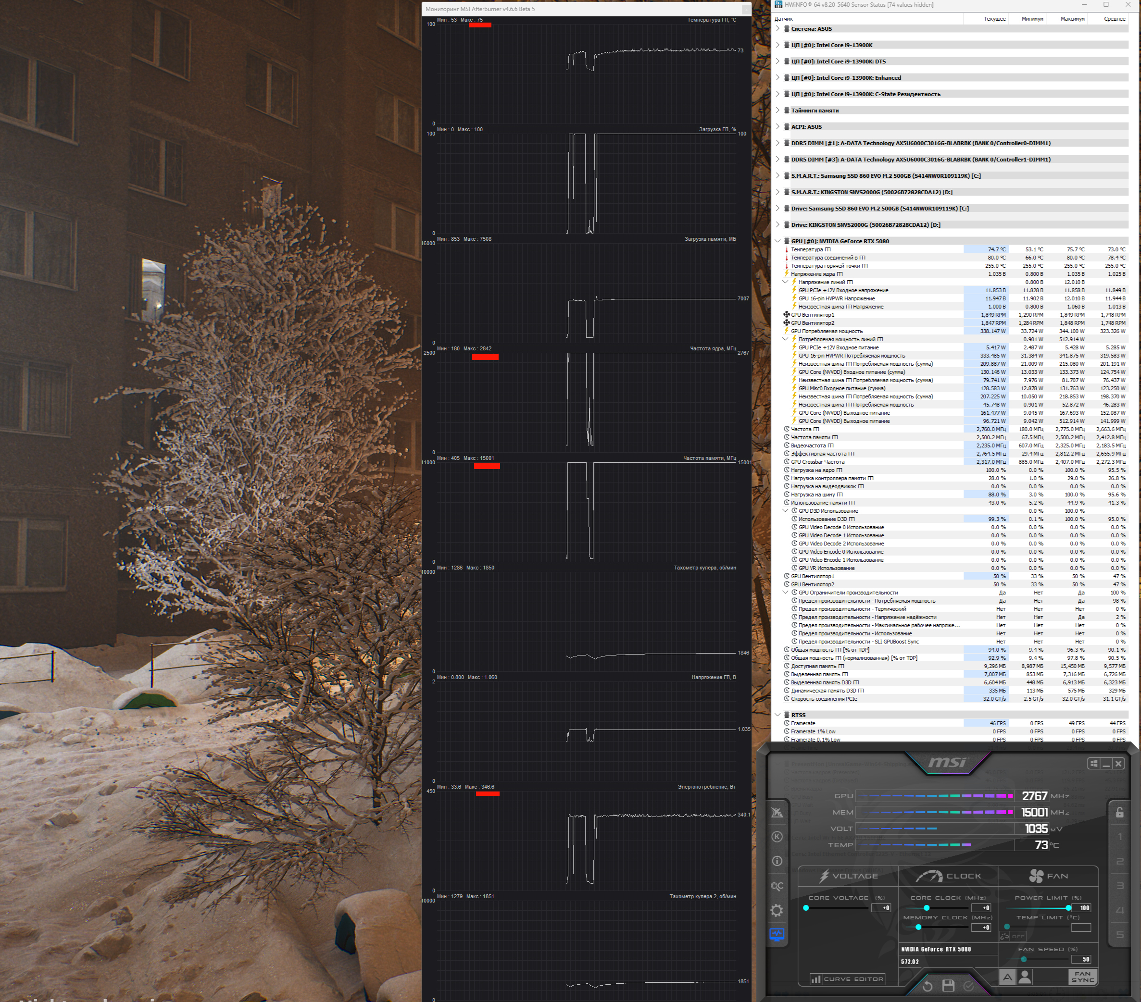This screenshot has height=1002, width=1141.
Task: Click the reset settings arrow icon
Action: [927, 986]
